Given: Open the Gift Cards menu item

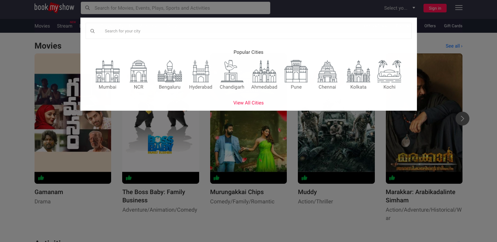Looking at the screenshot, I should click(x=453, y=26).
